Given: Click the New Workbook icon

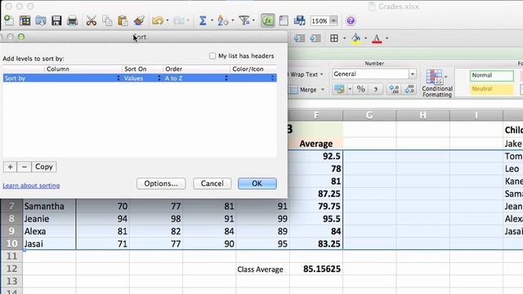Looking at the screenshot, I should (9, 20).
